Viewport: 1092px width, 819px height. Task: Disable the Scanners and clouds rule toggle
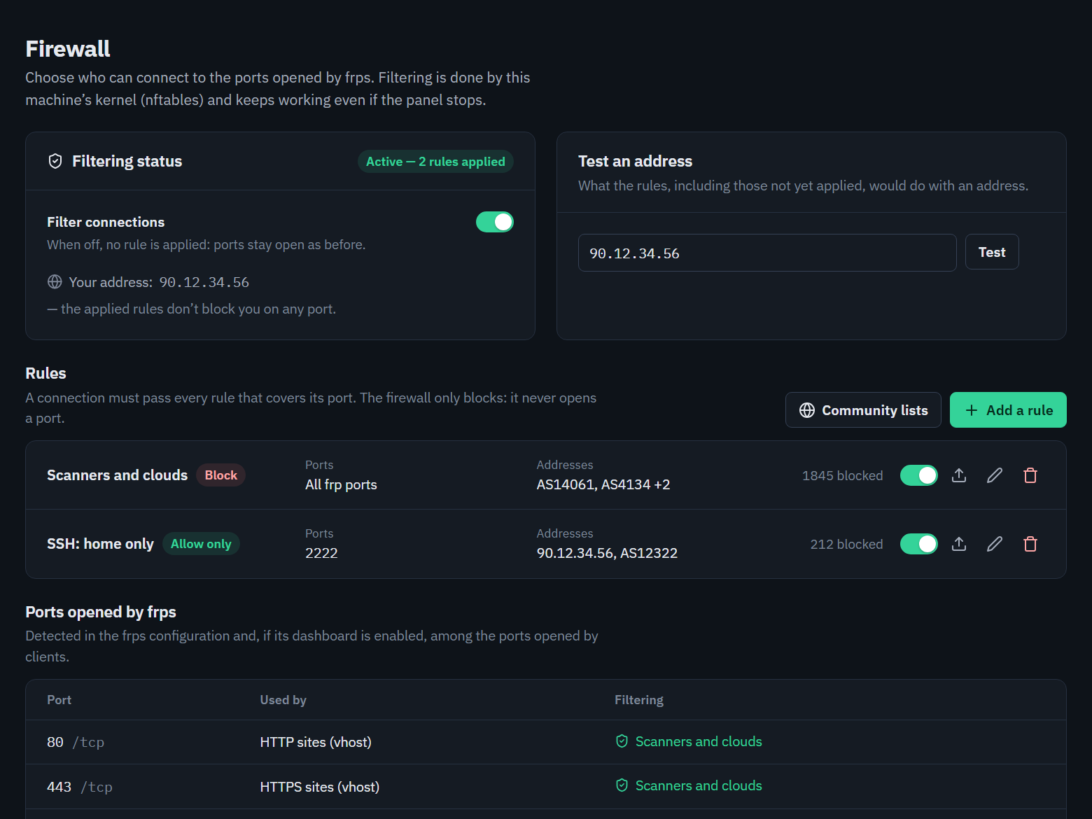[919, 475]
